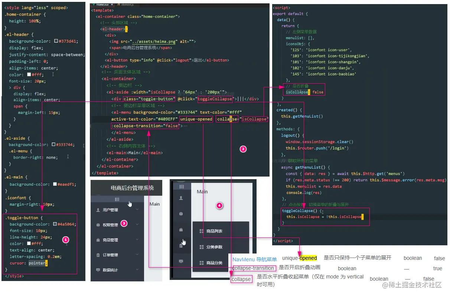The height and width of the screenshot is (297, 450).
Task: Click the grid icon next to 商品列表
Action: tap(202, 231)
